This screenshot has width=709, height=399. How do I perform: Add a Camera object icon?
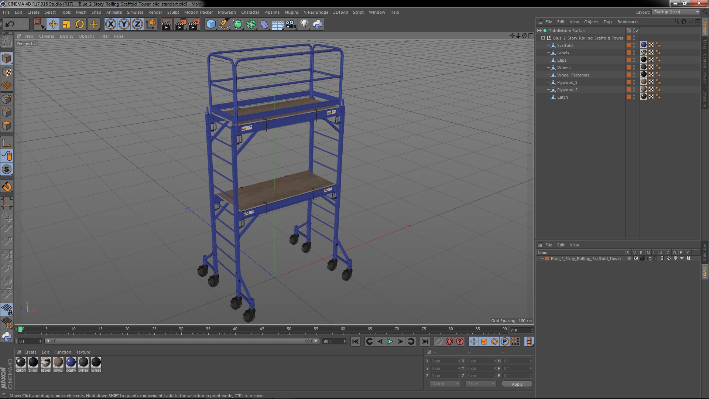tap(291, 24)
